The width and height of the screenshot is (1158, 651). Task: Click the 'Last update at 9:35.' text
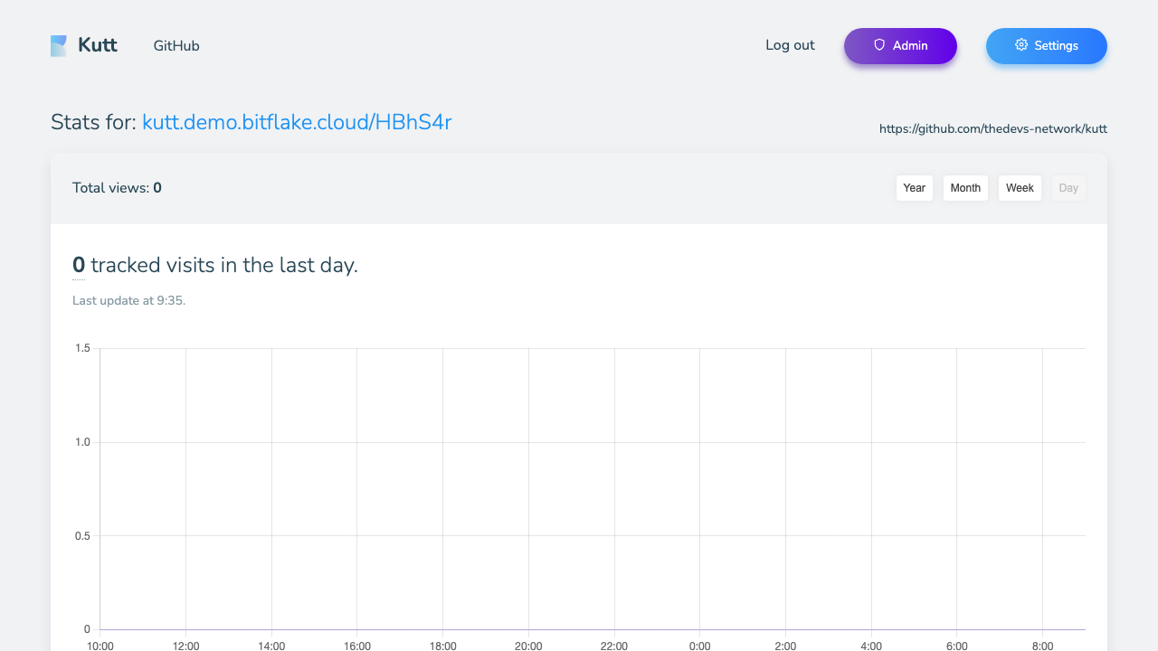[x=128, y=300]
